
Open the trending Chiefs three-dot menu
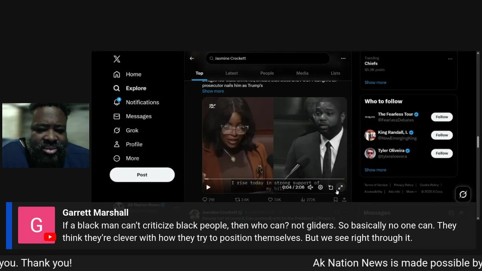pyautogui.click(x=450, y=59)
